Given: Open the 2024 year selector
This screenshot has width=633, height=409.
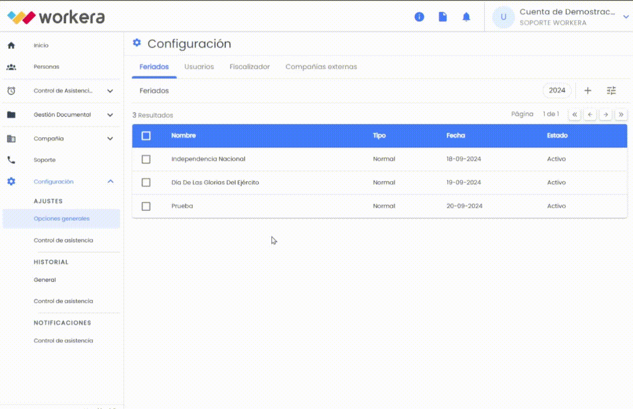Looking at the screenshot, I should click(557, 91).
